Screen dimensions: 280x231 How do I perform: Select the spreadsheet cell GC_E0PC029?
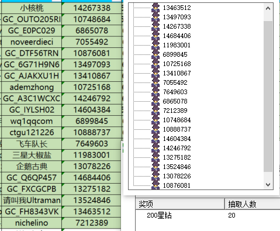[x=32, y=30]
